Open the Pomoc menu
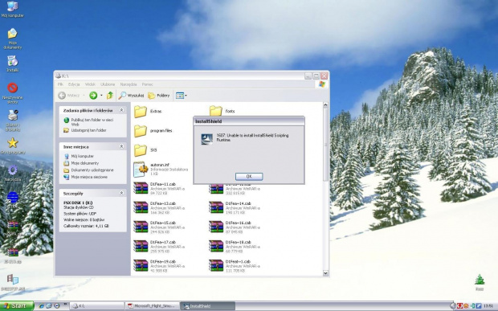Screen dimensions: 498x311 147,84
